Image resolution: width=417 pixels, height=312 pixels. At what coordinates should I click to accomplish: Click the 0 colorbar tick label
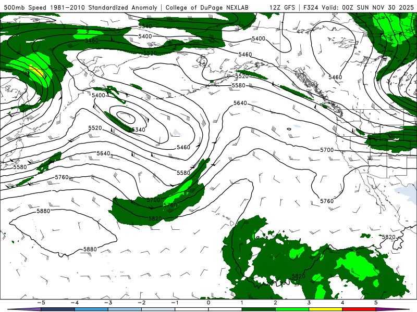click(208, 303)
